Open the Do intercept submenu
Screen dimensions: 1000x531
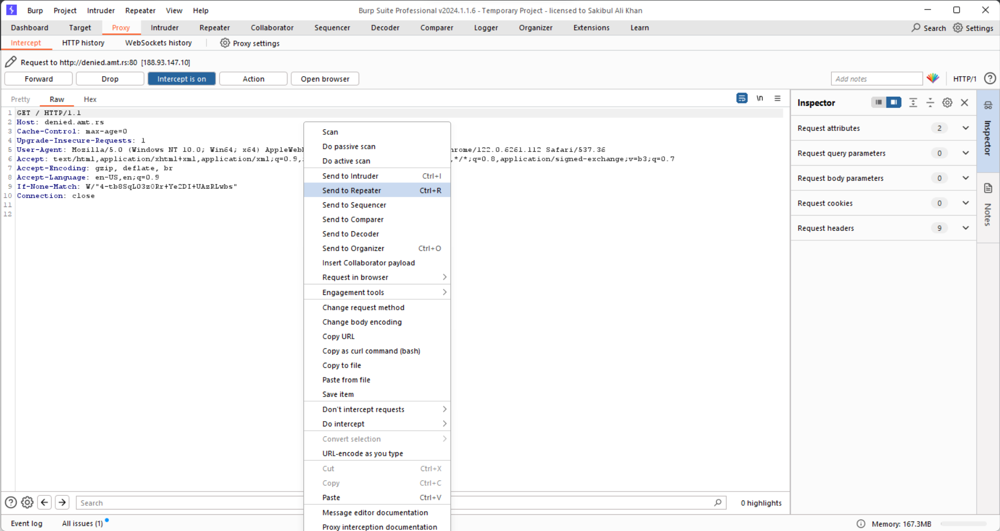pyautogui.click(x=377, y=424)
